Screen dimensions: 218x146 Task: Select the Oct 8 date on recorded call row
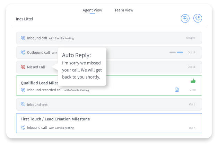click(192, 90)
